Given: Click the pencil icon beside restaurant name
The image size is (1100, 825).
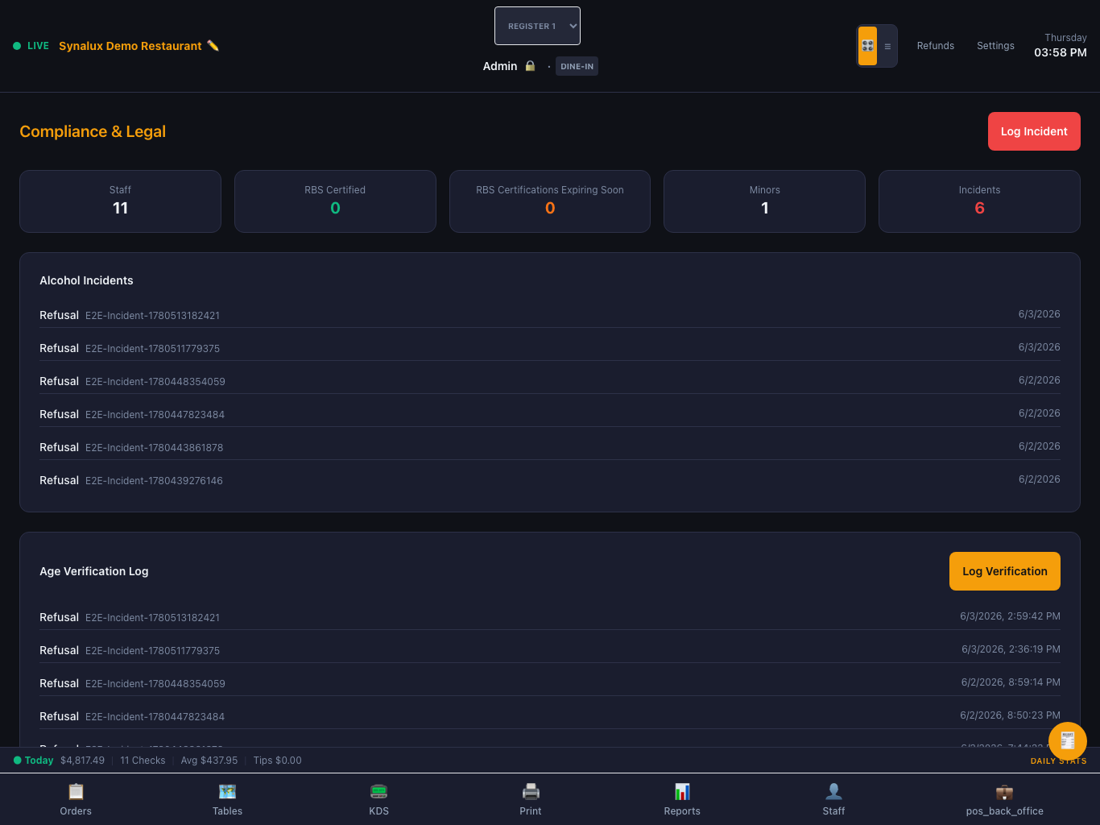Looking at the screenshot, I should click(213, 45).
